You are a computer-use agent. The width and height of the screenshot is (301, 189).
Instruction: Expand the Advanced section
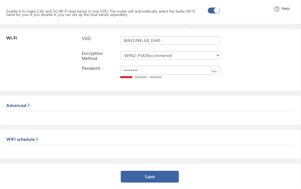(x=16, y=106)
